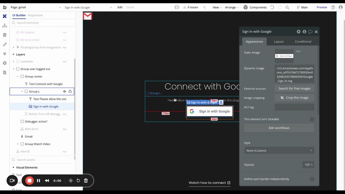Collapse the Group center tree node
This screenshot has width=345, height=194.
[18, 77]
